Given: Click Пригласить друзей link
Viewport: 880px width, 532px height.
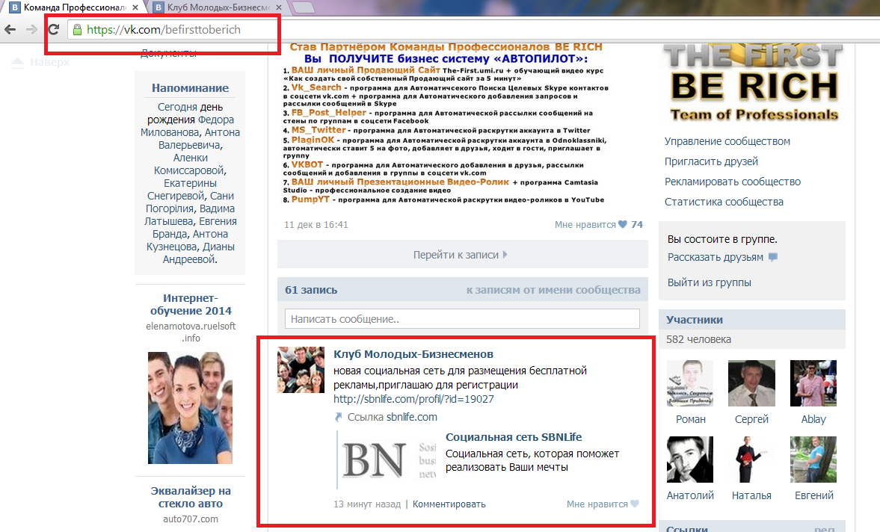Looking at the screenshot, I should (711, 161).
